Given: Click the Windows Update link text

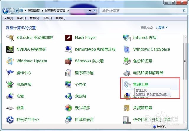Looking at the screenshot, I should (x=32, y=61).
